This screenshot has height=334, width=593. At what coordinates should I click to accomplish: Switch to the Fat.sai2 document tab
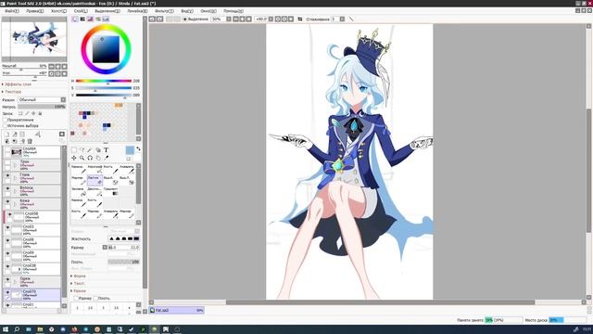(x=177, y=310)
